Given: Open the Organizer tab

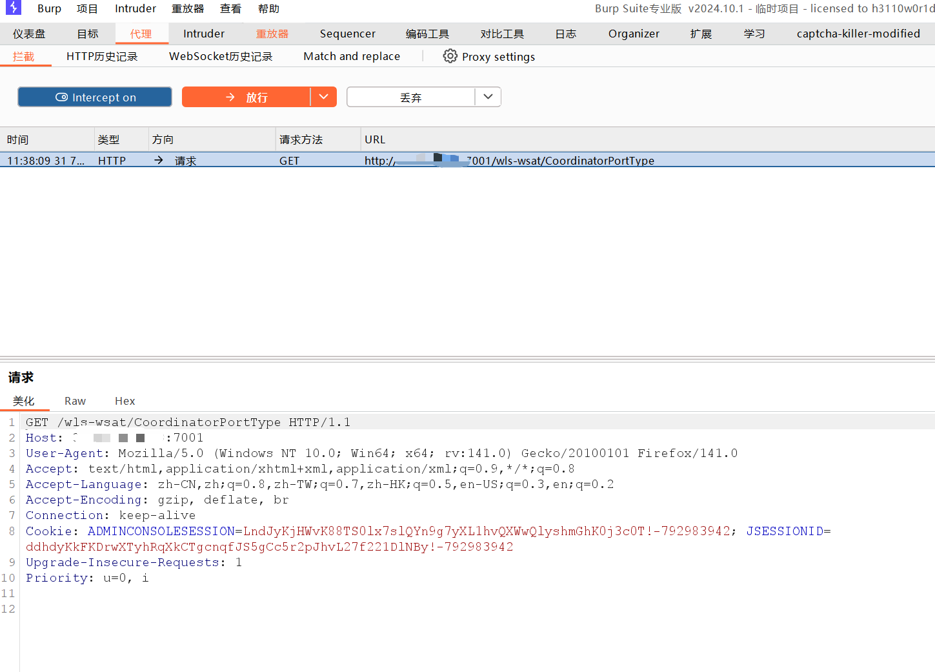Looking at the screenshot, I should click(634, 34).
